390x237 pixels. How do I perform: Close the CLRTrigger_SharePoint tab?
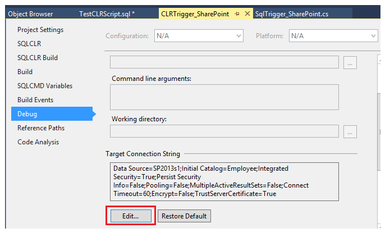247,13
